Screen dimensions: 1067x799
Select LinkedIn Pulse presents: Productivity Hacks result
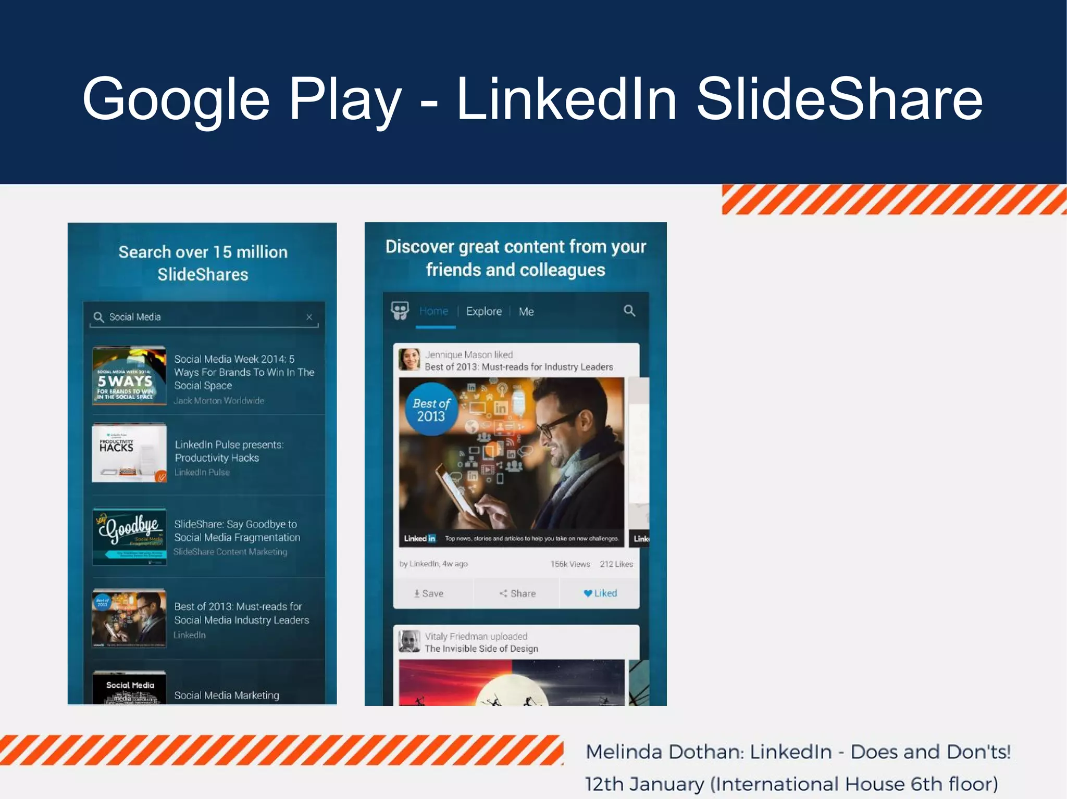pos(229,451)
